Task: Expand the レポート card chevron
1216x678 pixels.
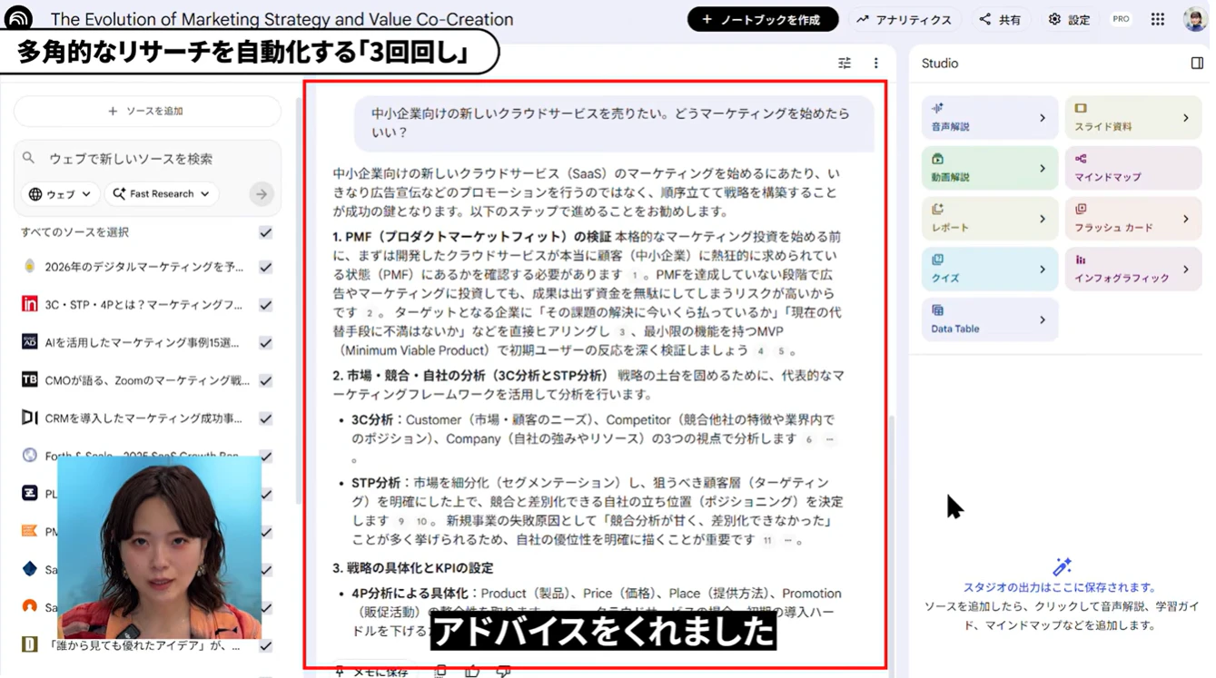Action: tap(1043, 219)
